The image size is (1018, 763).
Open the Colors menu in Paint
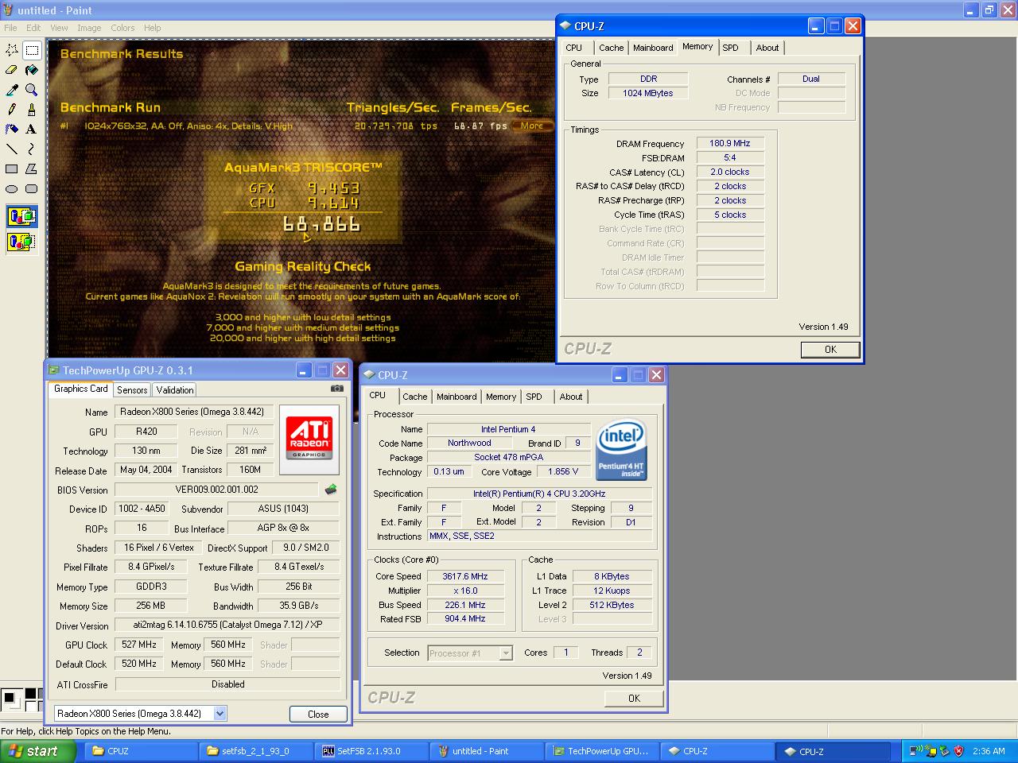(122, 28)
